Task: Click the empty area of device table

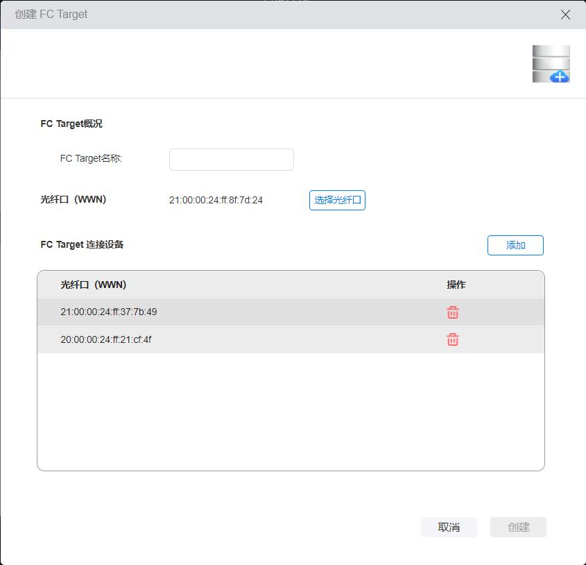Action: [x=291, y=411]
